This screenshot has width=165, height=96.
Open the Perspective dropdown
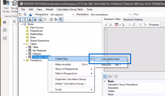tap(73, 14)
